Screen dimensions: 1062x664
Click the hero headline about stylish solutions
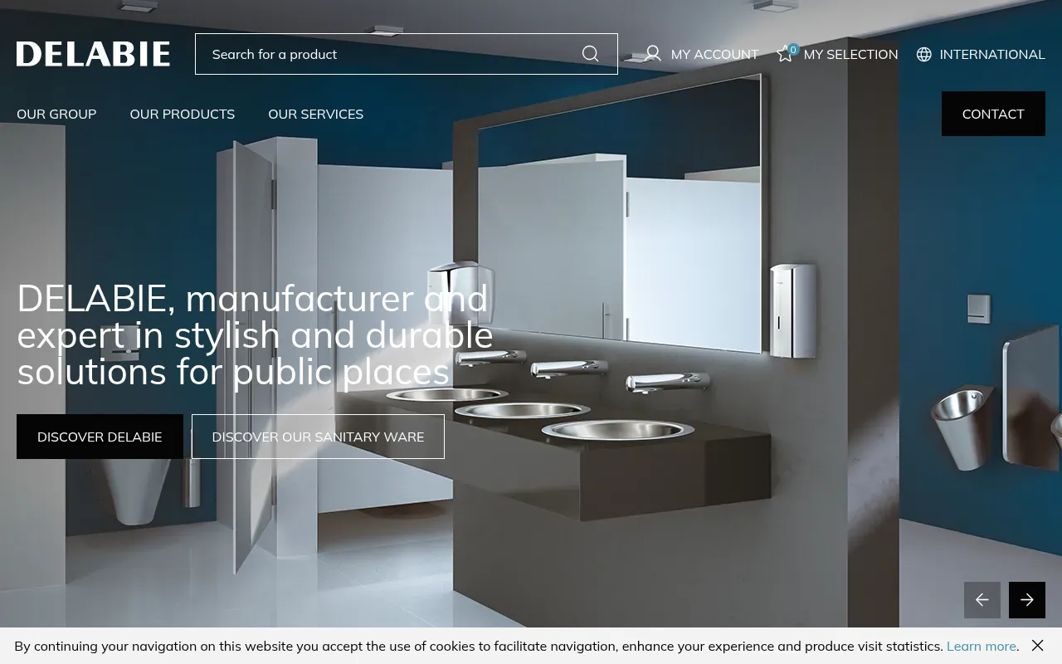pyautogui.click(x=256, y=335)
